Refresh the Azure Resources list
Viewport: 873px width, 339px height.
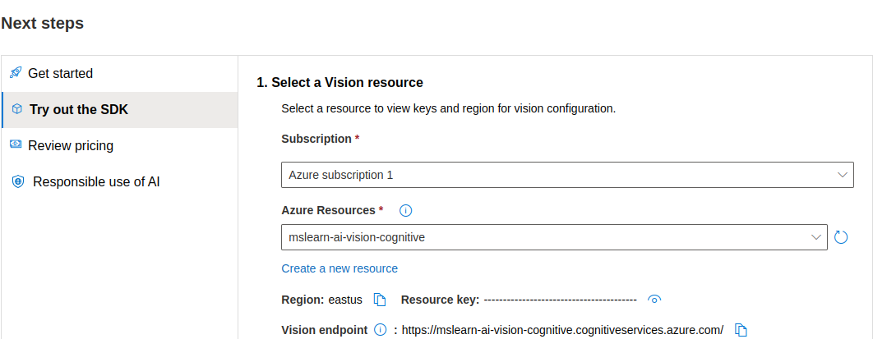841,237
